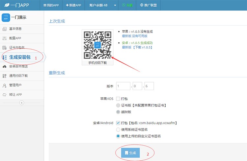Click the 生成安装包 download icon

(5, 57)
